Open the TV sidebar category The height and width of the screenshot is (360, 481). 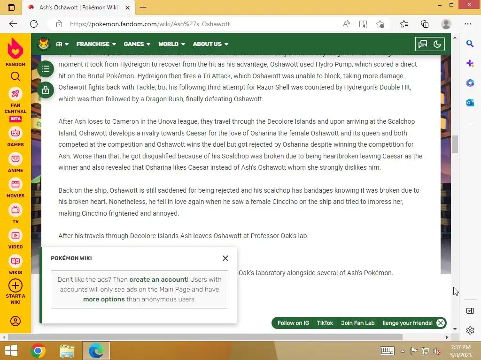click(16, 214)
